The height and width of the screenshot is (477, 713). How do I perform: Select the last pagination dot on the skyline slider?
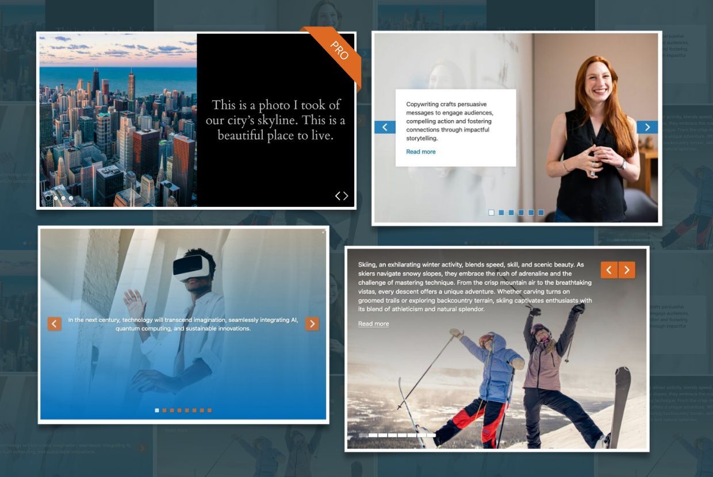click(x=71, y=198)
